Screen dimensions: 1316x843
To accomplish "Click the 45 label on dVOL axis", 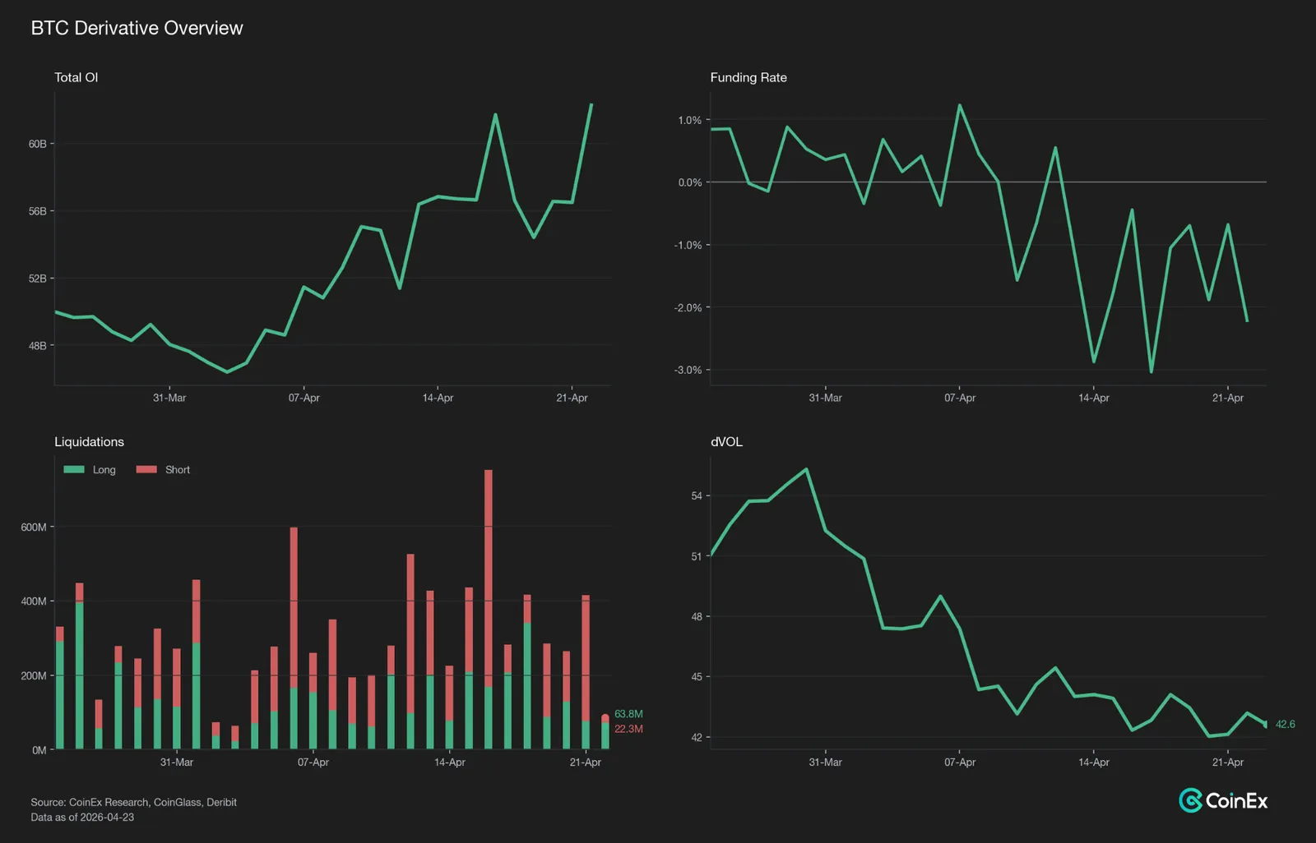I will 697,677.
